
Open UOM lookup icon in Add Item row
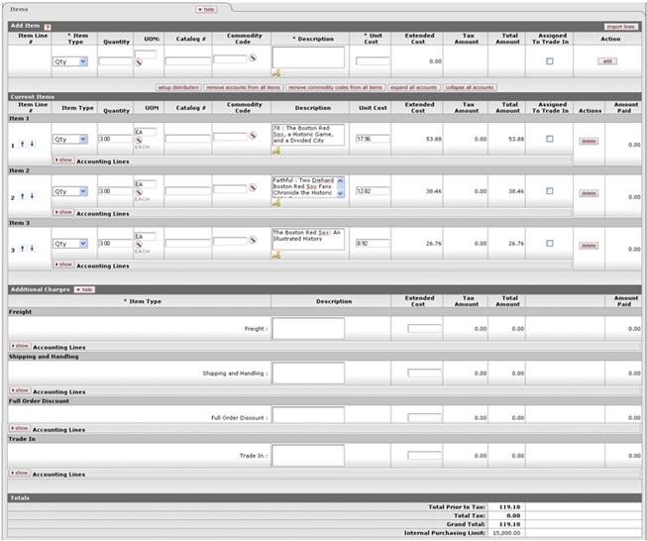[x=139, y=62]
